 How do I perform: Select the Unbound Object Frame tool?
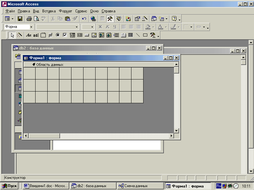[102, 35]
